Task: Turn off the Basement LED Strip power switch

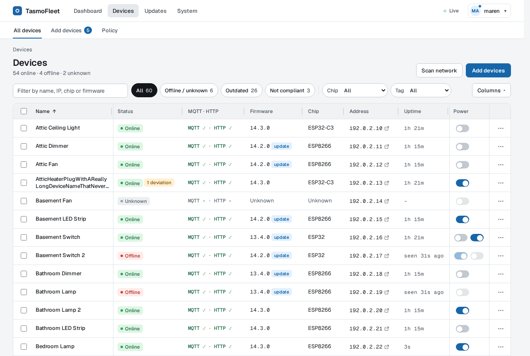Action: 463,219
